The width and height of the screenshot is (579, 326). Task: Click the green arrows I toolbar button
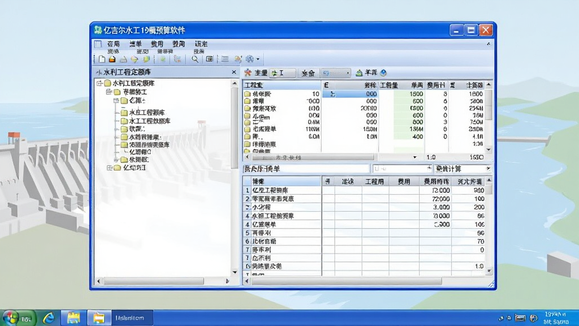point(283,73)
